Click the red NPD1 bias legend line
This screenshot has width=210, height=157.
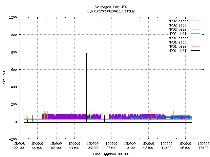click(x=195, y=46)
